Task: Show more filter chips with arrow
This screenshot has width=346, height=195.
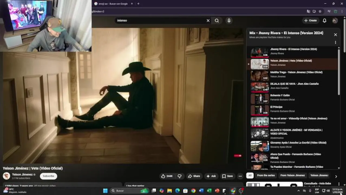Action: 336,176
